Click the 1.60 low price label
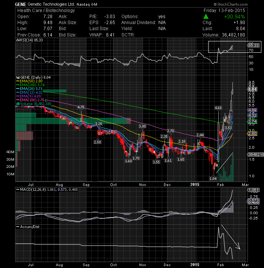The width and height of the screenshot is (264, 268). [128, 161]
